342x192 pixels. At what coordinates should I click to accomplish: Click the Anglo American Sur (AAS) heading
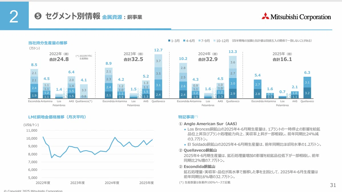click(x=211, y=124)
